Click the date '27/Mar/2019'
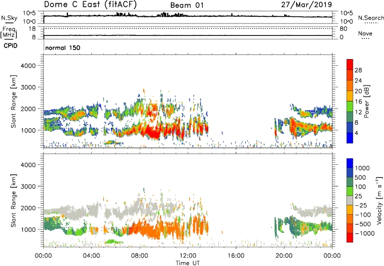384x266 pixels. click(x=307, y=5)
